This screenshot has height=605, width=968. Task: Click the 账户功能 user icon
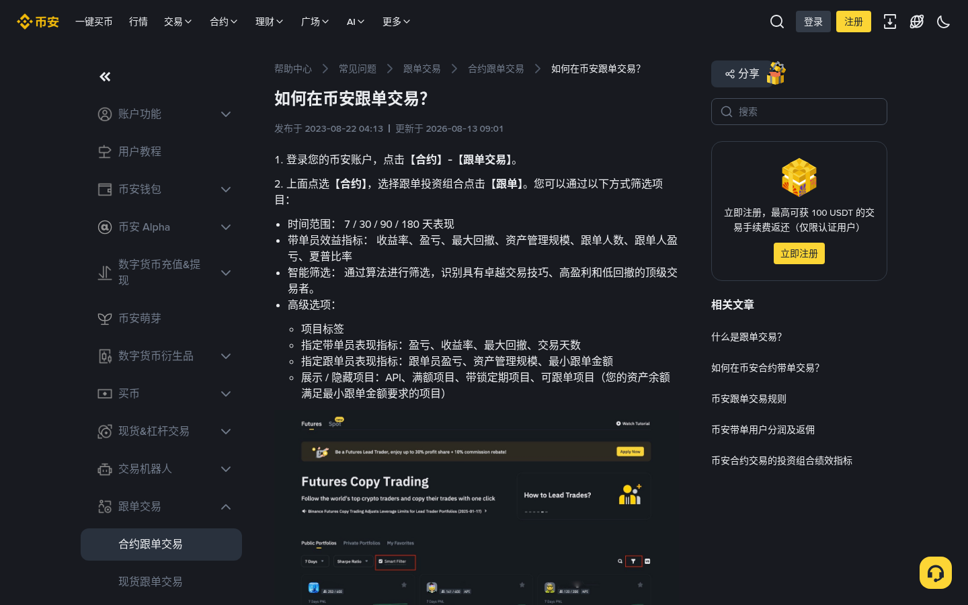(x=105, y=114)
